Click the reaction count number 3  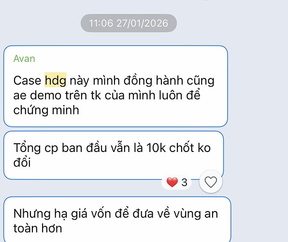(x=184, y=182)
